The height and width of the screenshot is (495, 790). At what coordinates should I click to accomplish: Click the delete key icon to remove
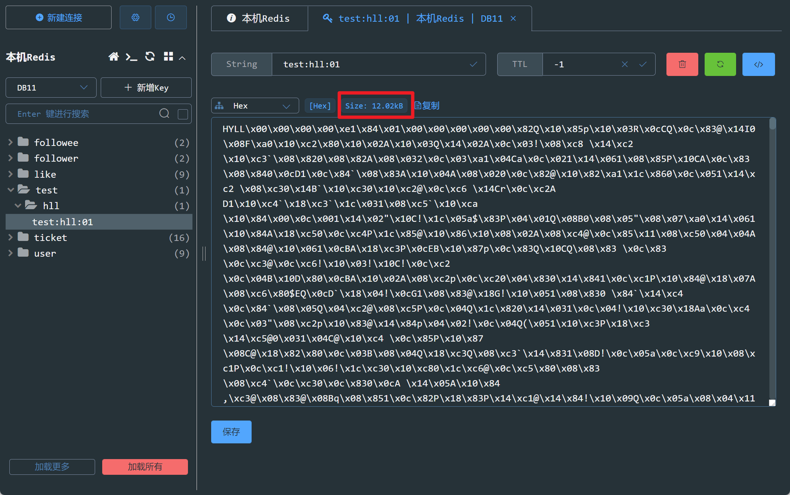(683, 64)
